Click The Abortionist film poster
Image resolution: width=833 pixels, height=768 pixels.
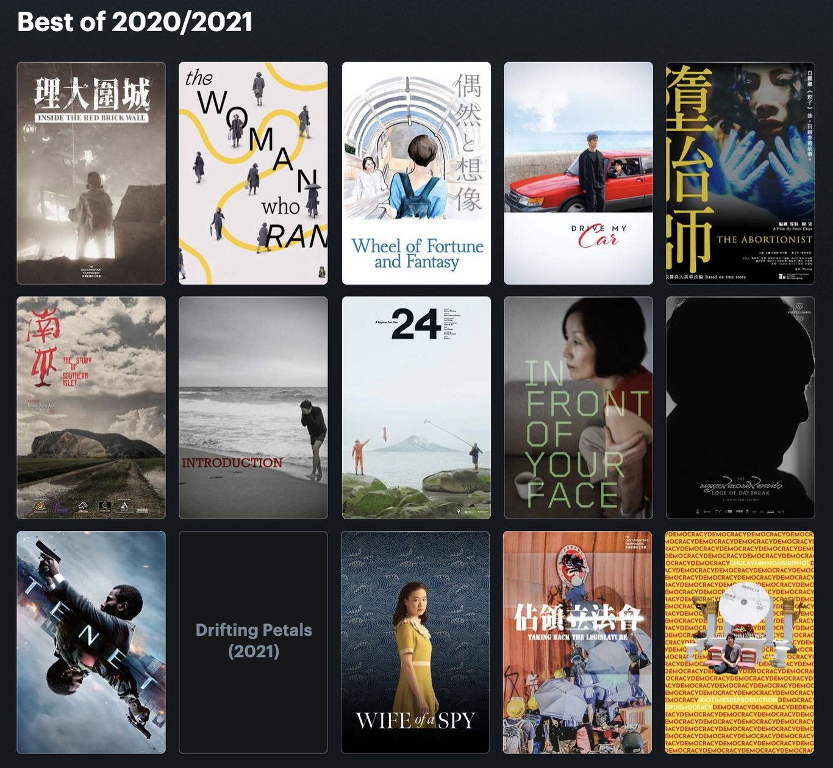(740, 173)
